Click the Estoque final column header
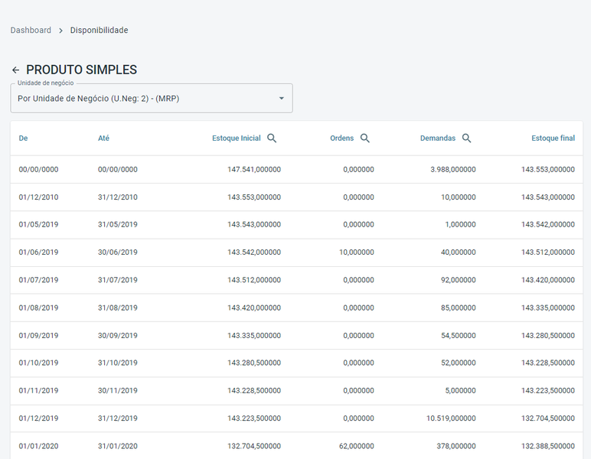The image size is (591, 459). (553, 138)
